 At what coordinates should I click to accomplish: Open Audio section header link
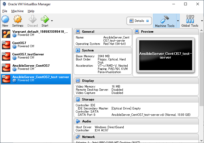[87, 121]
